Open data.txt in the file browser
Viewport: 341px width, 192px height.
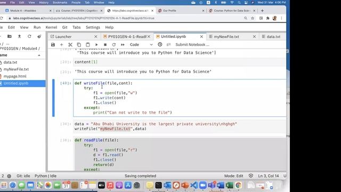[22, 62]
